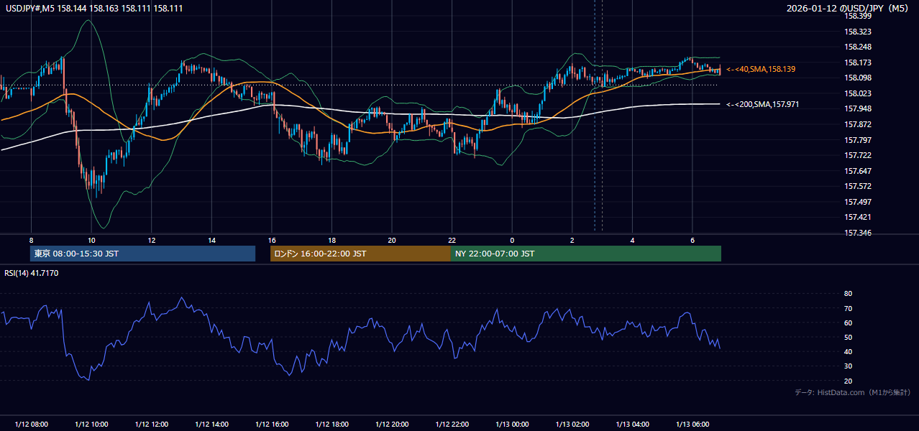
Task: Click RSI scale level 60
Action: 848,323
